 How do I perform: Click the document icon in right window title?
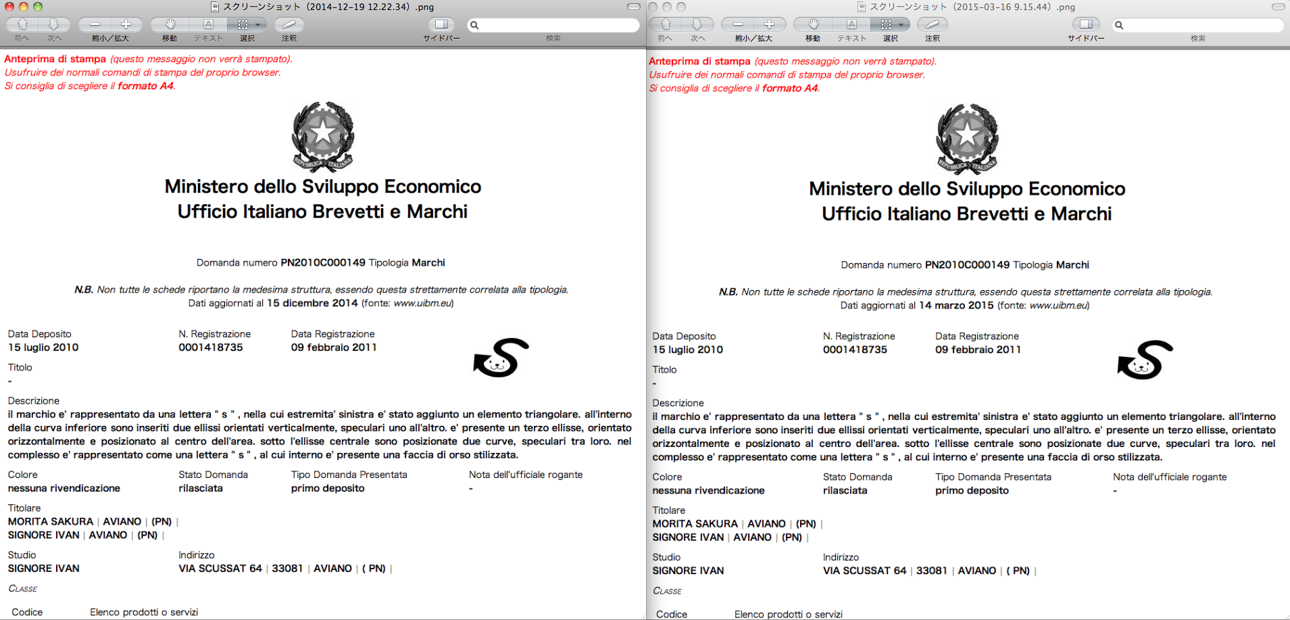[862, 7]
